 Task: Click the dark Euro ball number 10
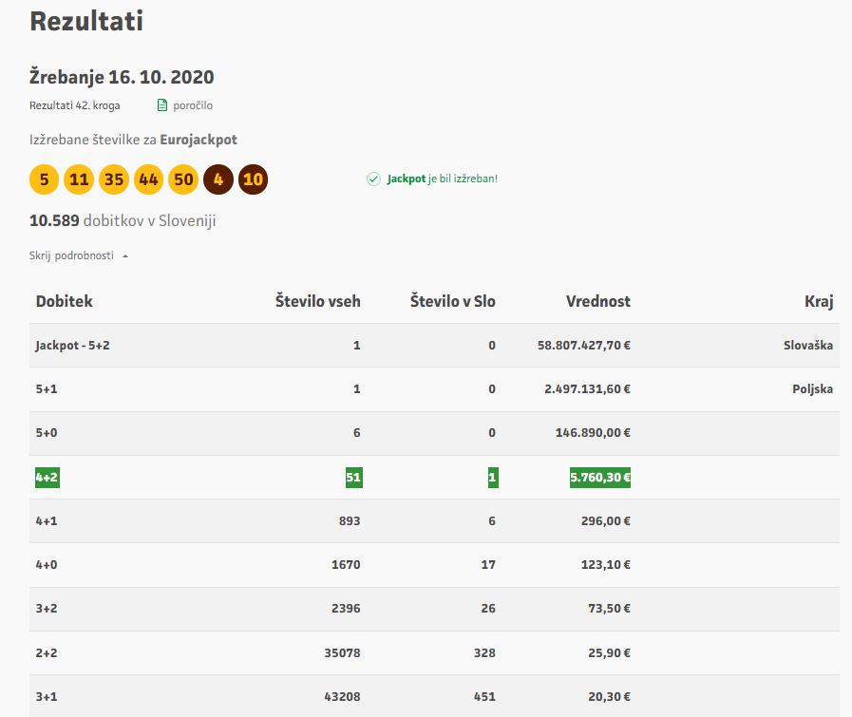click(x=253, y=179)
